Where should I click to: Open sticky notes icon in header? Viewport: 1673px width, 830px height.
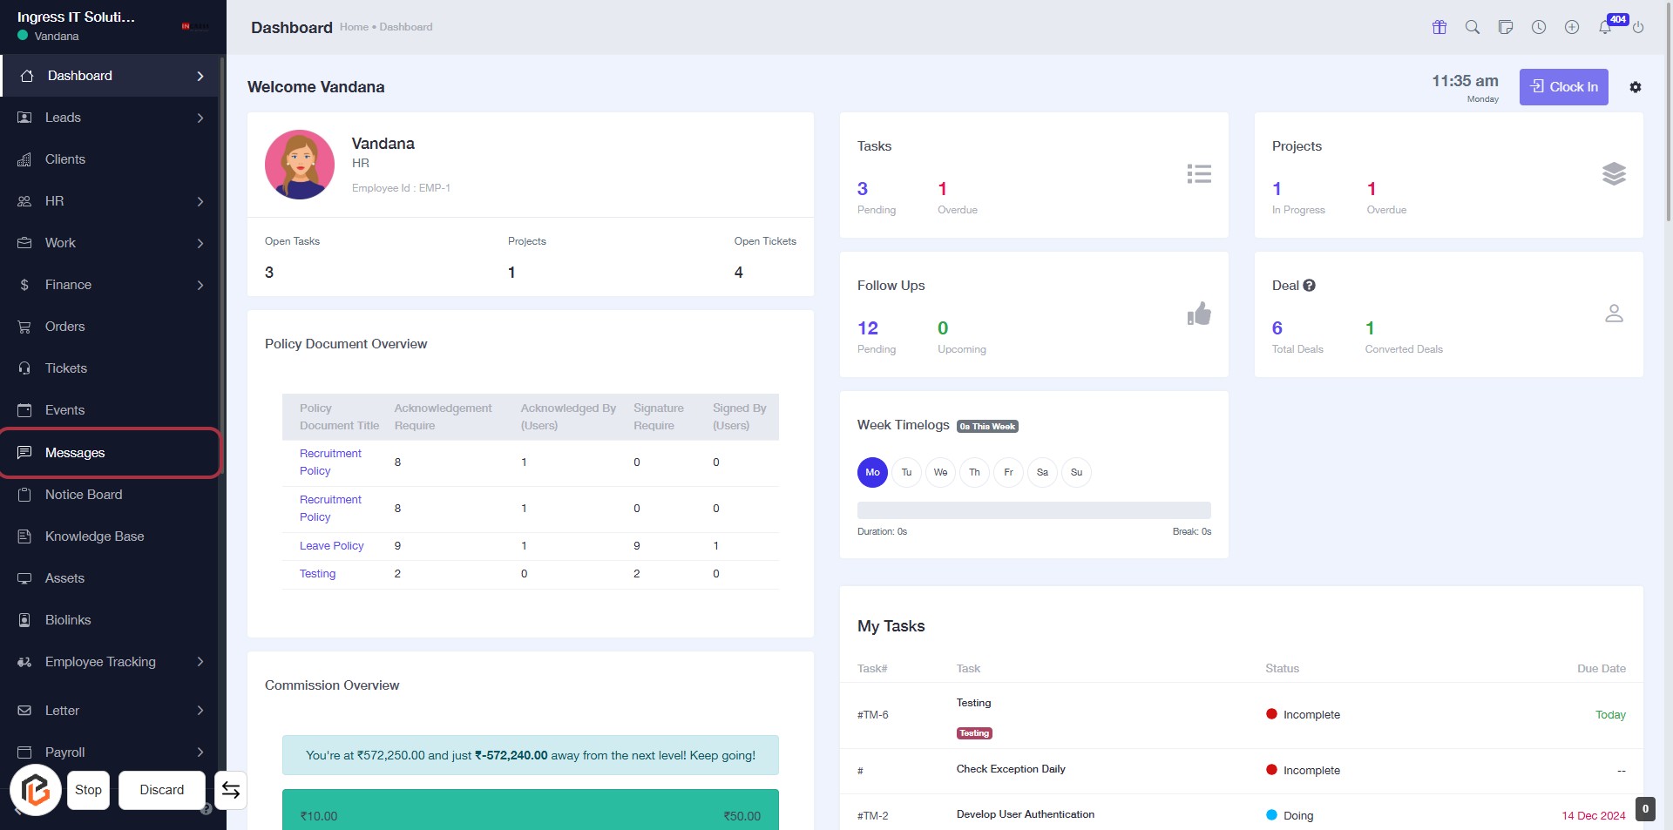click(x=1506, y=27)
